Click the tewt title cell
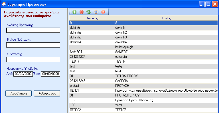Screen dimensions: 219x113 coord(166,71)
